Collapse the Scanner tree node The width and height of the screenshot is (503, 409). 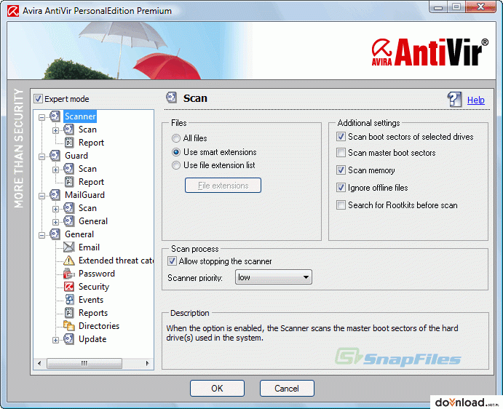(x=41, y=117)
